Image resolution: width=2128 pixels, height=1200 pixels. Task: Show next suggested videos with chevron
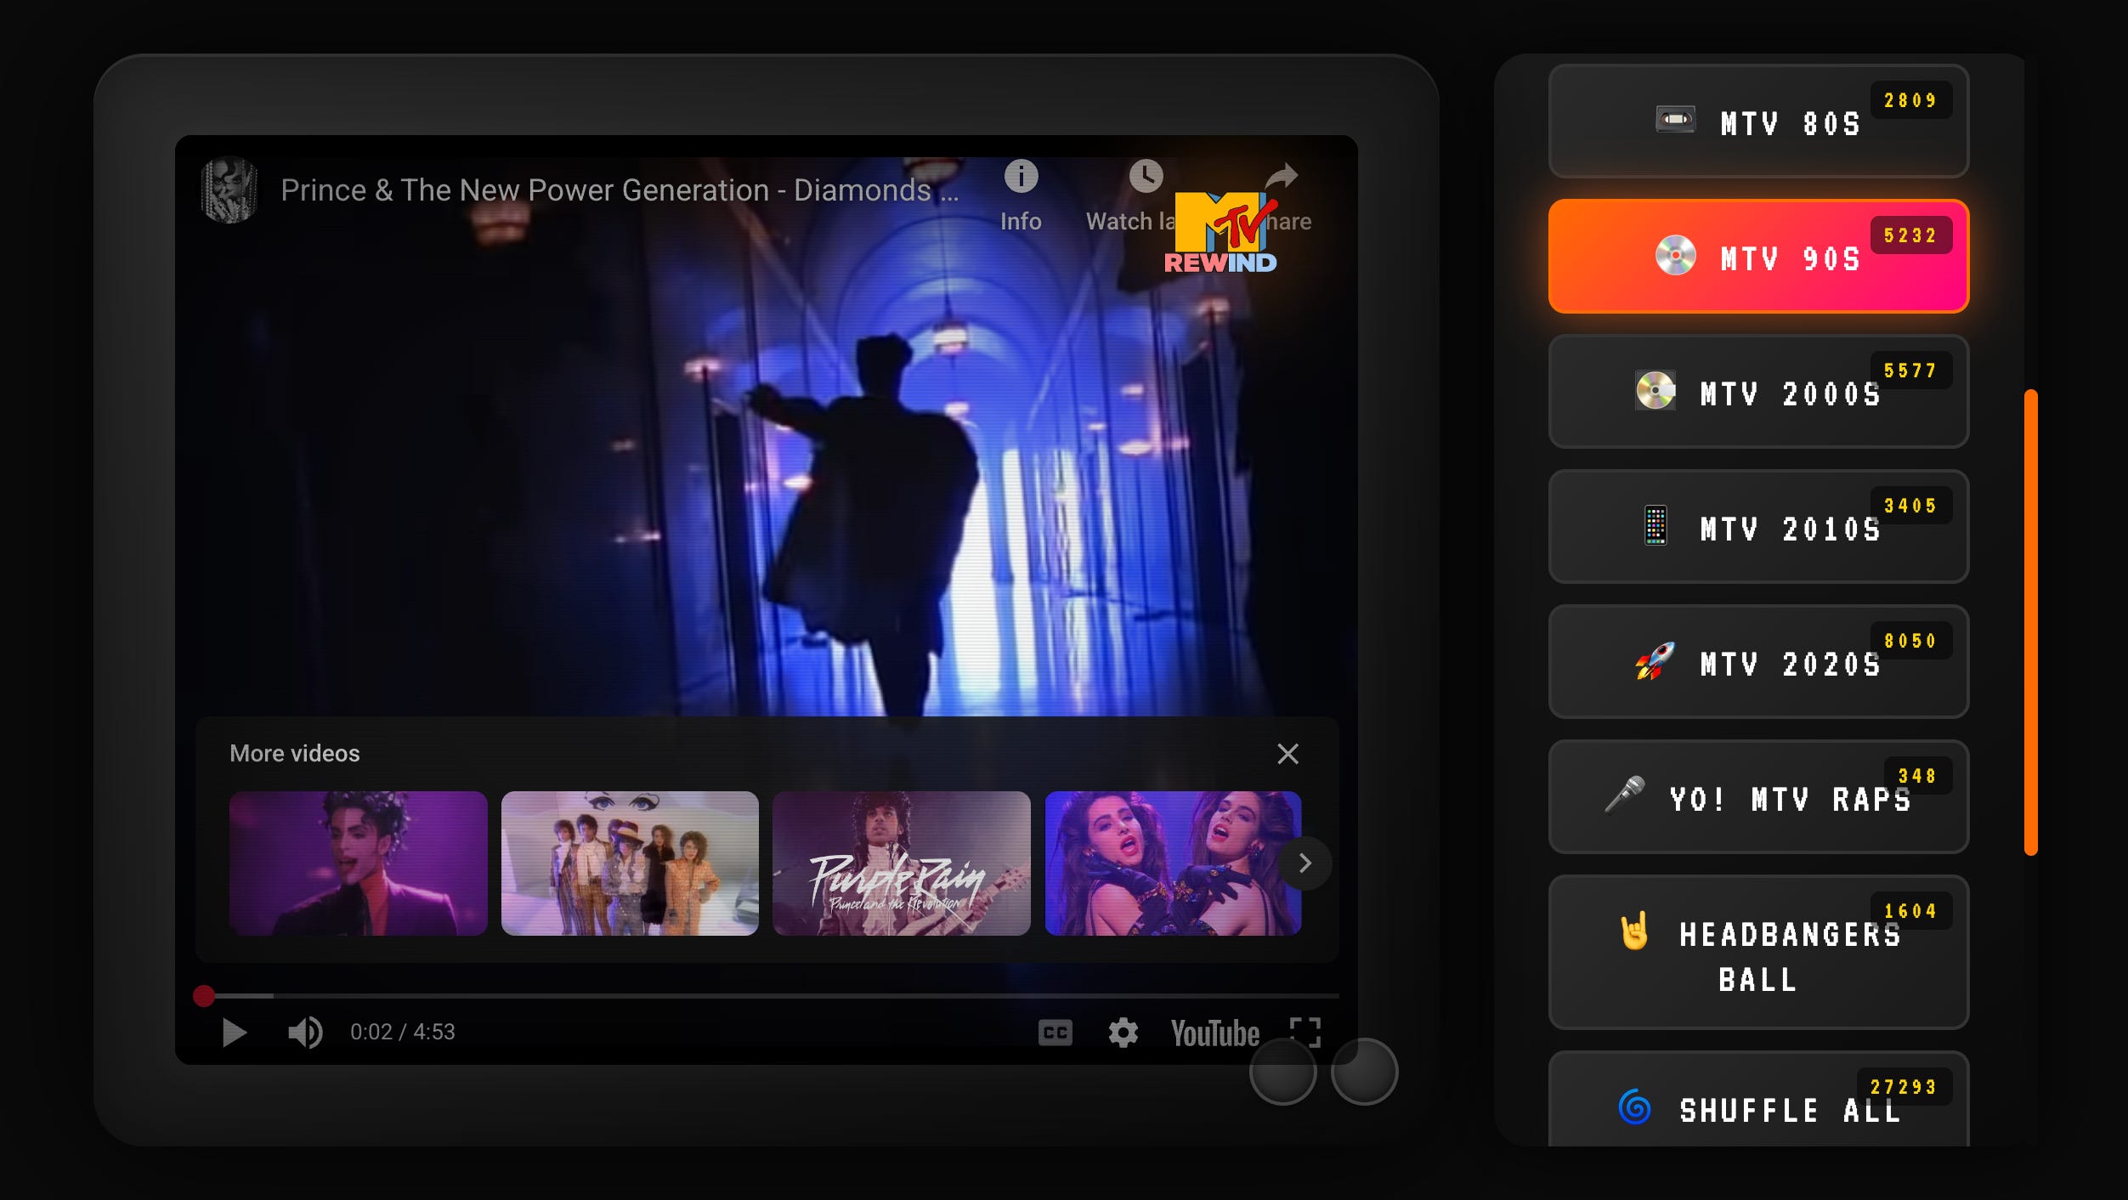pyautogui.click(x=1305, y=863)
